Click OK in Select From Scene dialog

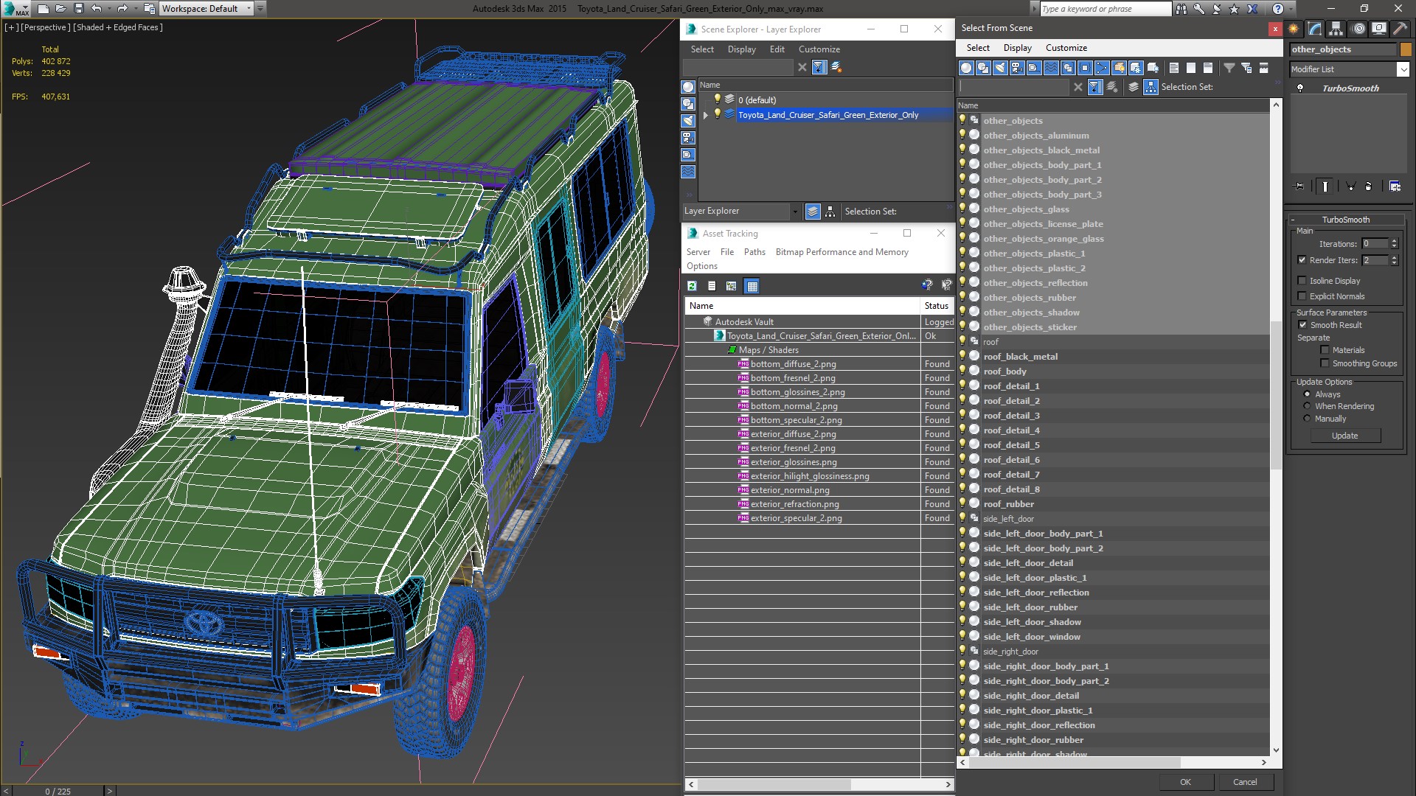coord(1185,782)
